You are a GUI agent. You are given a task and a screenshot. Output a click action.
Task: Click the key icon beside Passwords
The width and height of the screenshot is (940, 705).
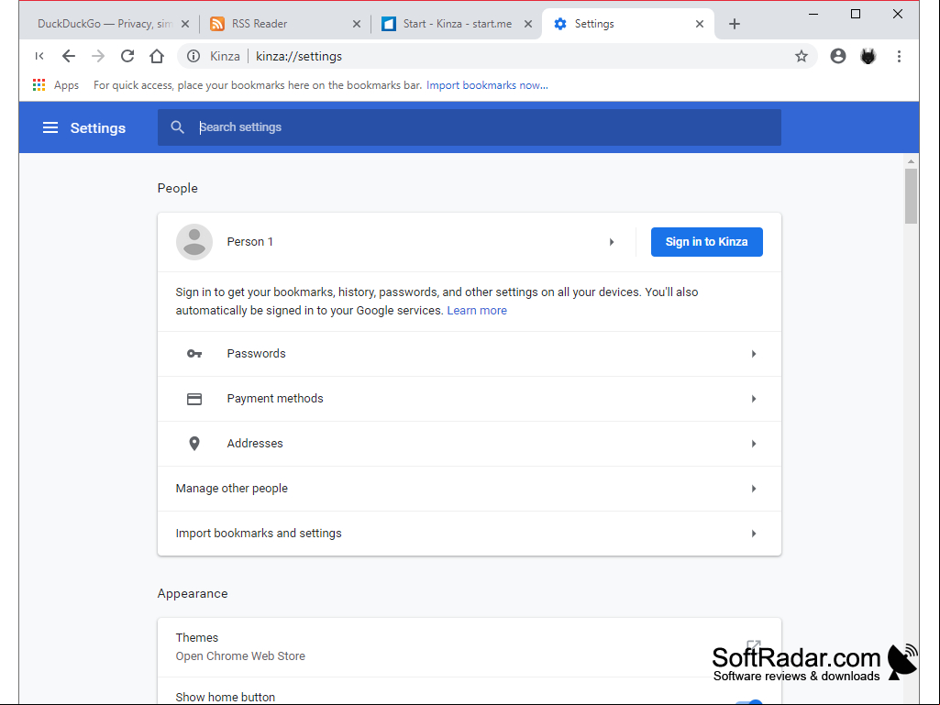pyautogui.click(x=194, y=354)
